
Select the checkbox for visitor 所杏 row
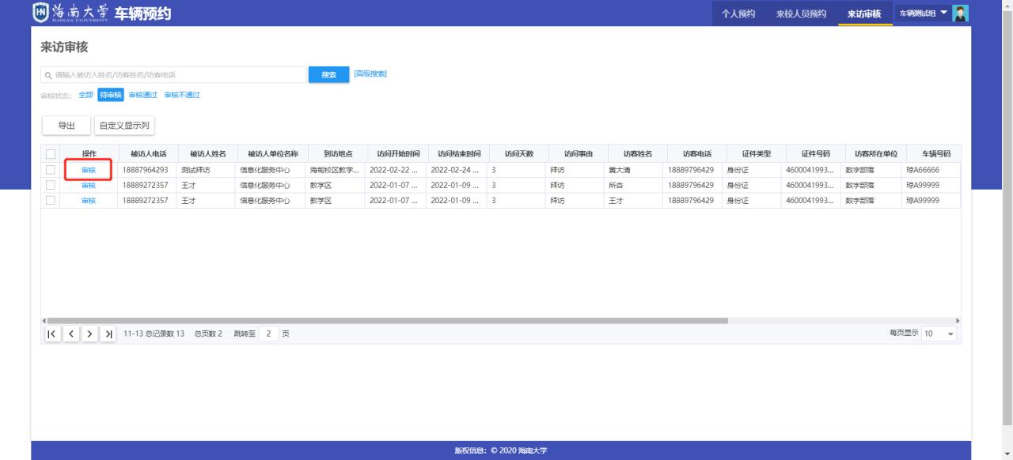[51, 185]
